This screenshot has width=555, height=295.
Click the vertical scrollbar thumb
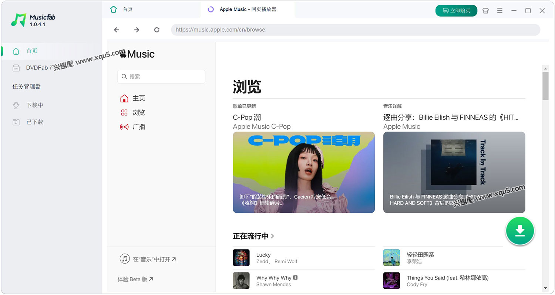pyautogui.click(x=545, y=86)
